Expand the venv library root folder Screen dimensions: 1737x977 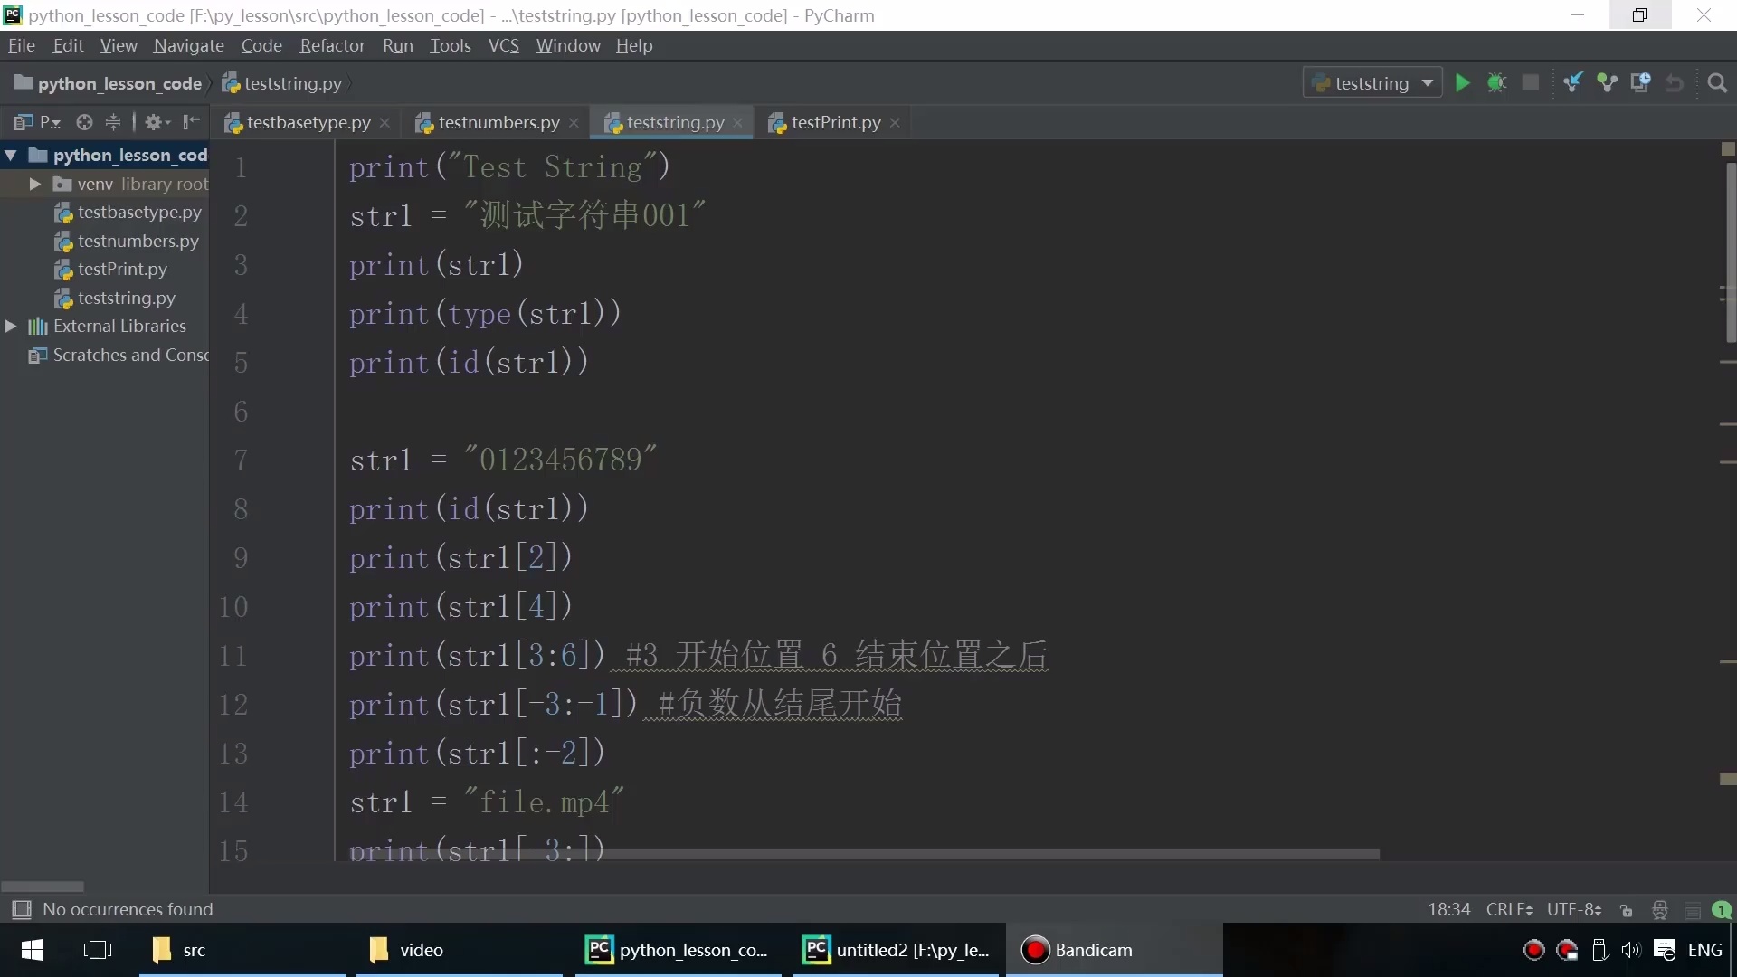(x=34, y=184)
